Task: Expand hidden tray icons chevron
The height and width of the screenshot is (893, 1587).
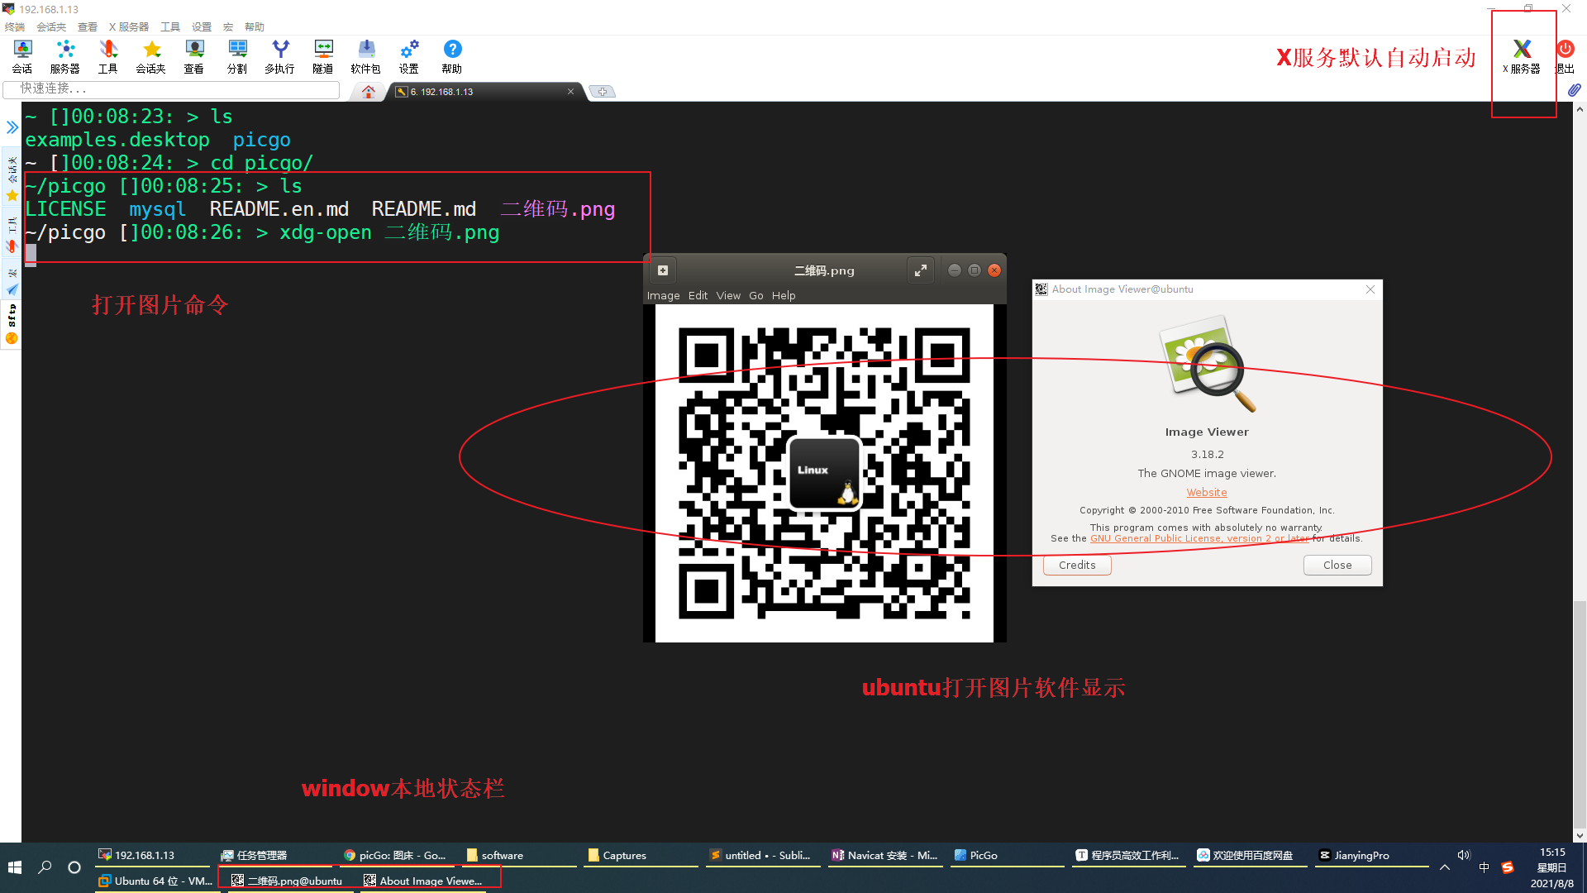Action: 1445,867
